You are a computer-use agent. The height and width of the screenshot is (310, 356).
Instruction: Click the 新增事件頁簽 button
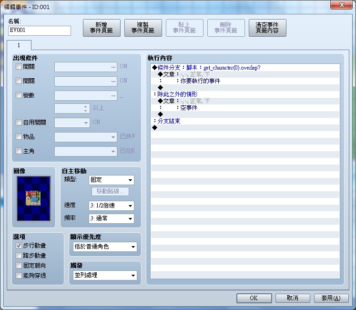point(102,28)
